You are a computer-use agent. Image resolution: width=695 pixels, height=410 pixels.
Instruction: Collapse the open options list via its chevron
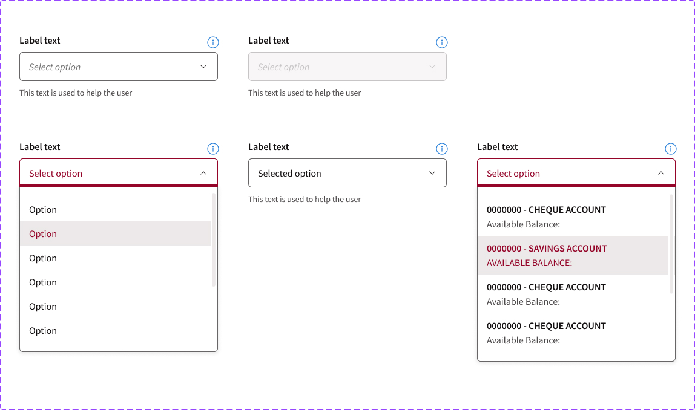203,174
